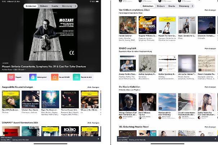Image resolution: width=218 pixels, height=145 pixels.
Task: Expand more tabs with left screen chevron
Action: pyautogui.click(x=76, y=6)
